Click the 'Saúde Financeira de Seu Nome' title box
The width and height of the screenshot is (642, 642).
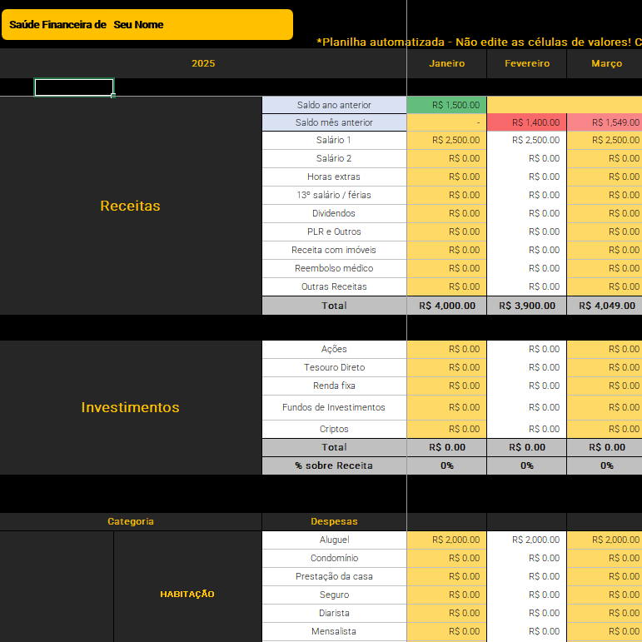pyautogui.click(x=147, y=25)
